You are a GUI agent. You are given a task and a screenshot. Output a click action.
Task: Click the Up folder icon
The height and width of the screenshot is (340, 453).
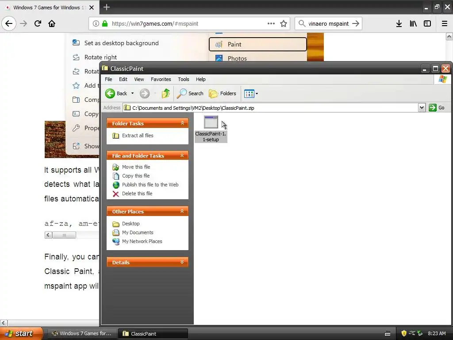tap(166, 93)
